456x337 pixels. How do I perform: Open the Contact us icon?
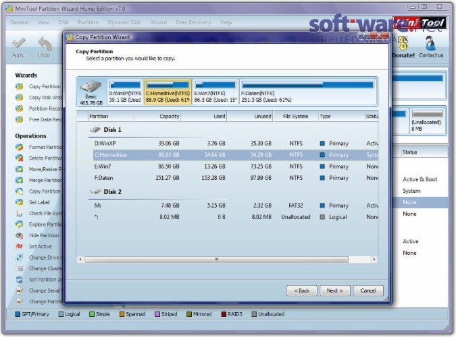coord(430,43)
